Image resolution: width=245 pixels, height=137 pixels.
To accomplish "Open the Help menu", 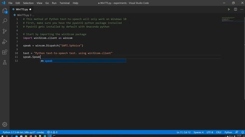I will pos(75,3).
